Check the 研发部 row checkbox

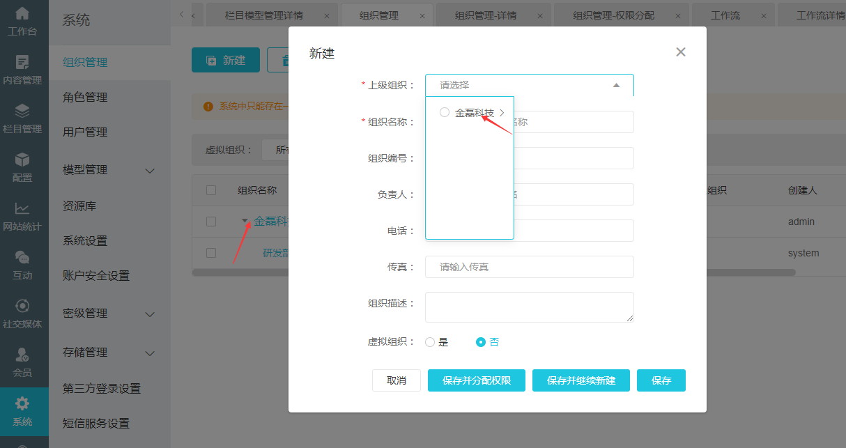pyautogui.click(x=211, y=253)
